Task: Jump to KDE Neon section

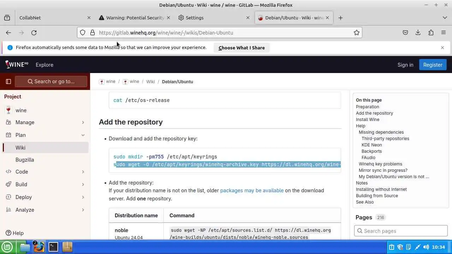Action: (x=371, y=145)
